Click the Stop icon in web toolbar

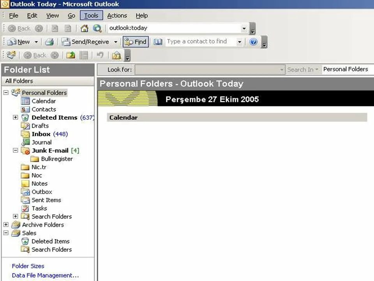coord(55,28)
